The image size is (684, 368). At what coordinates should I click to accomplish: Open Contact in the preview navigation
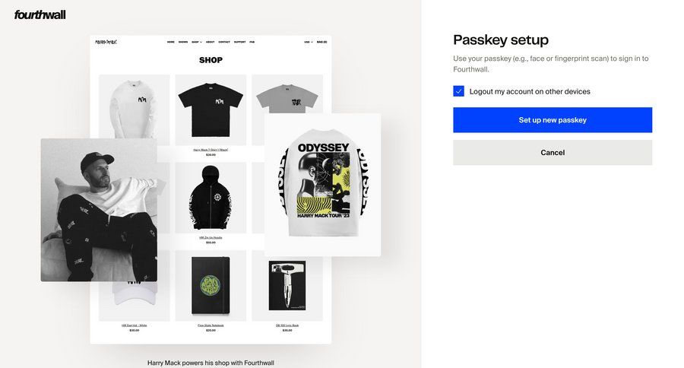coord(224,42)
